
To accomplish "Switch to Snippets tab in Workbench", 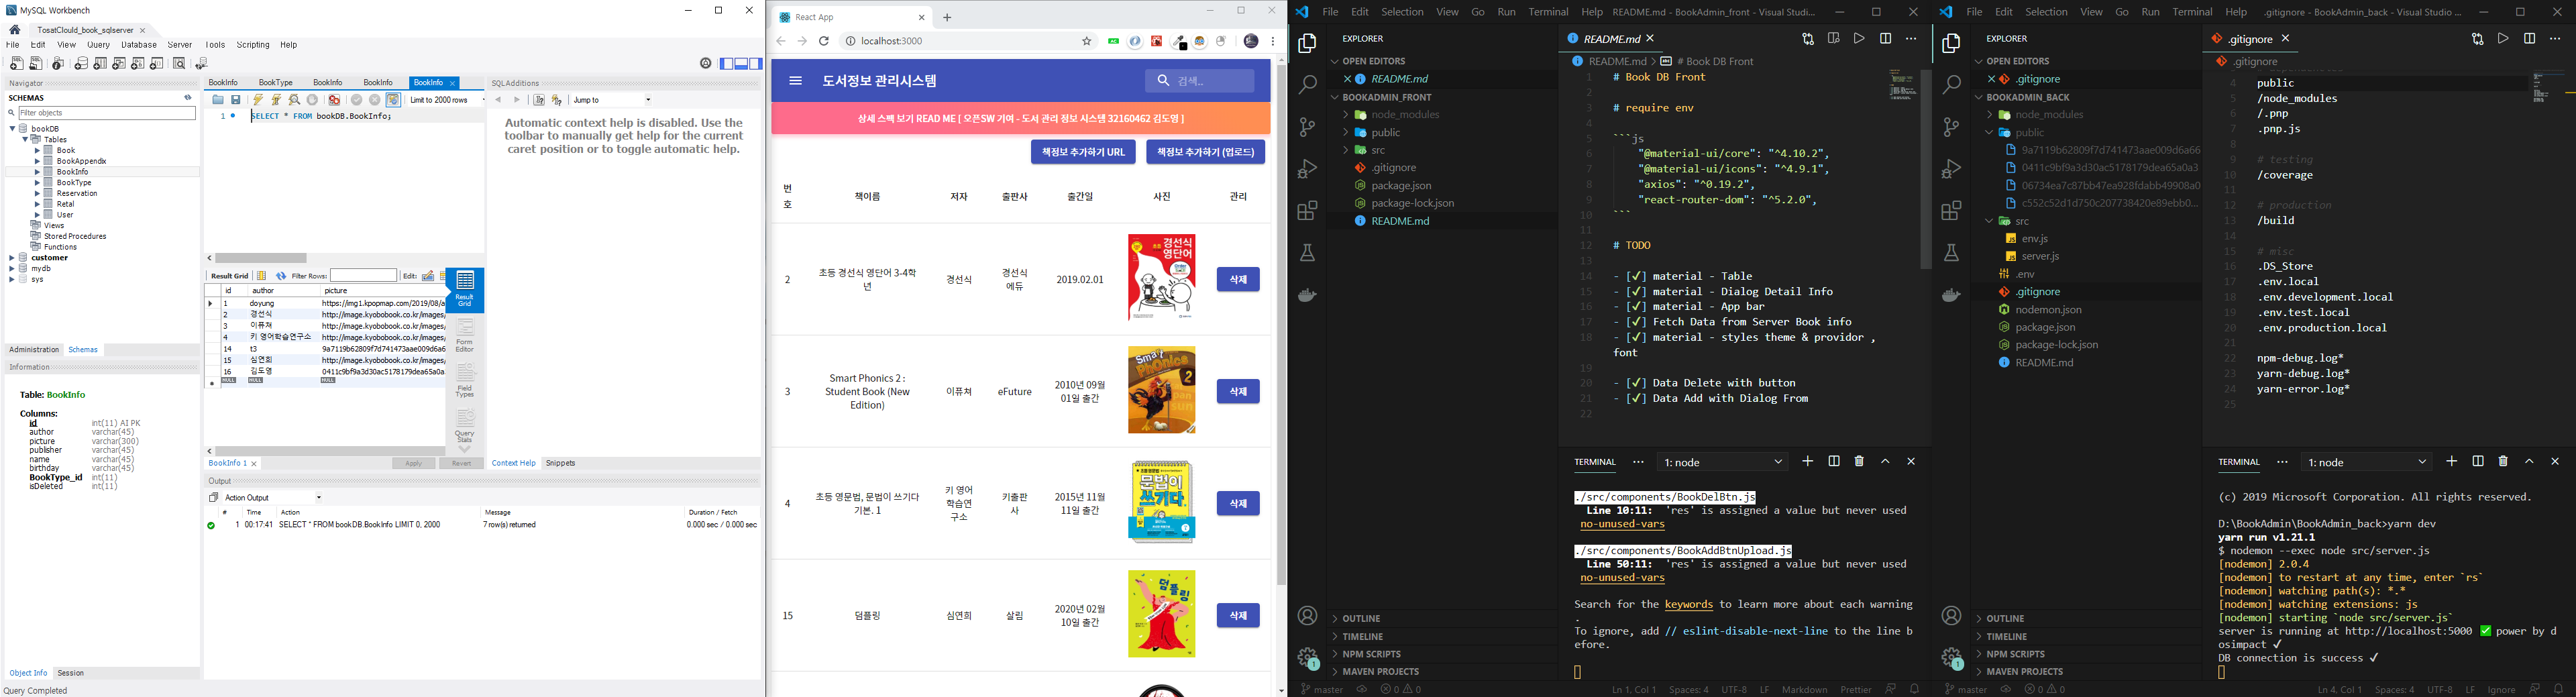I will coord(561,463).
